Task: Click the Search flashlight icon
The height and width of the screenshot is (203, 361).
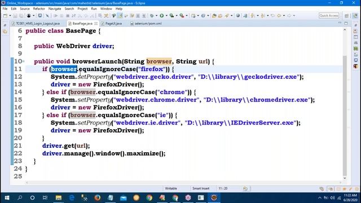Action: pos(227,16)
